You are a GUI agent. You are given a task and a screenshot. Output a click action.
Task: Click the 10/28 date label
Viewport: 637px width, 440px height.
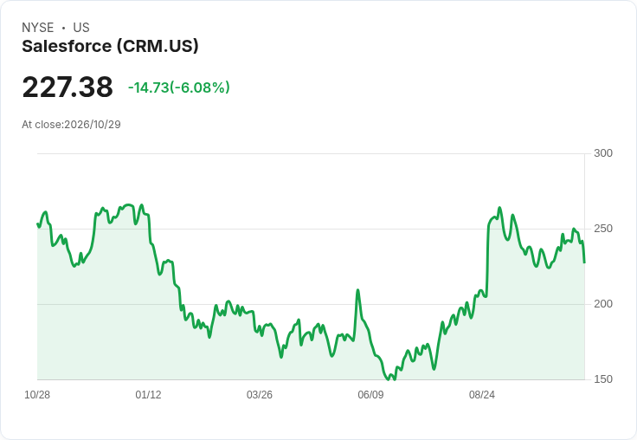tap(37, 395)
